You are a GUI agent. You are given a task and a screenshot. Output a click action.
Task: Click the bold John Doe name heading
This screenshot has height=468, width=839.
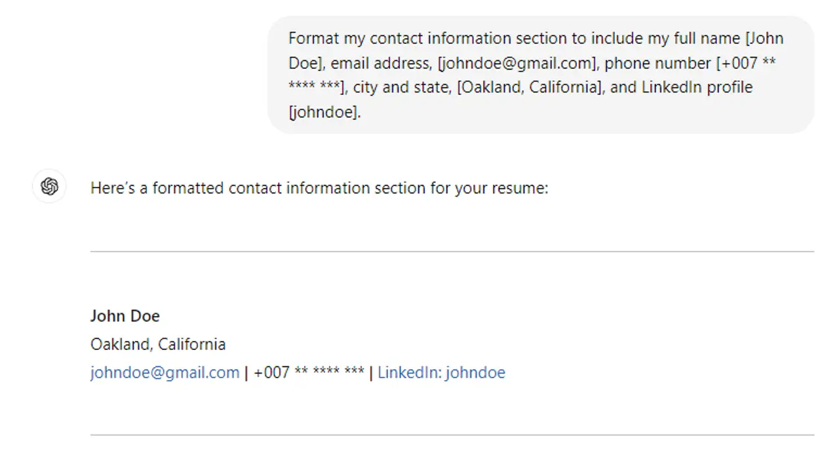point(125,316)
